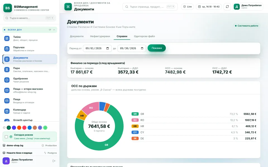
Task: Click the user avatar icon in the top bar
Action: 237,7
